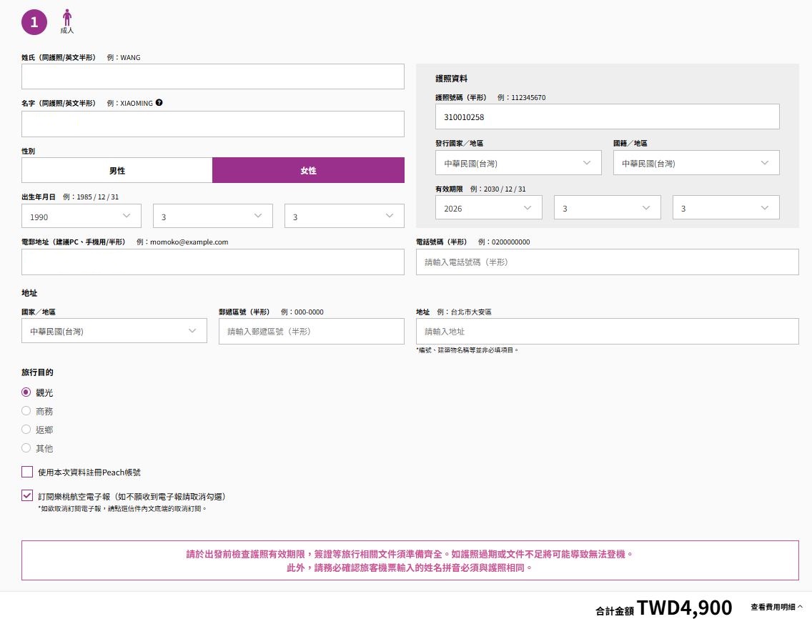The image size is (812, 619).
Task: Tick the register Peach account checkbox
Action: point(27,472)
